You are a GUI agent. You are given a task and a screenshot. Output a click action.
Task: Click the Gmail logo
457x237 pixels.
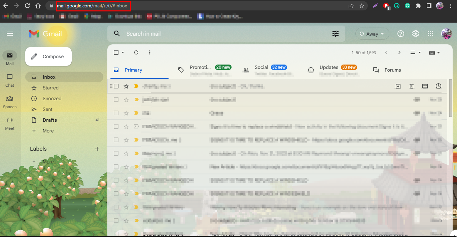45,34
